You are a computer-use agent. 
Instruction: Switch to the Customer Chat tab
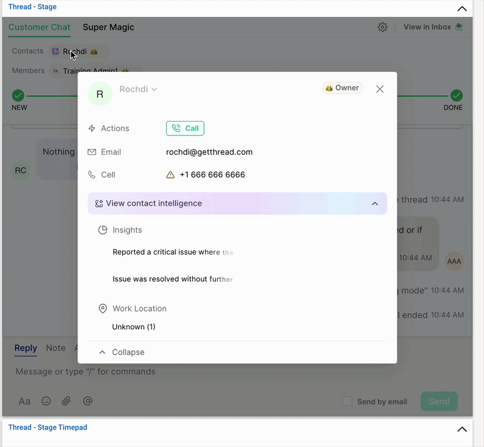[39, 27]
